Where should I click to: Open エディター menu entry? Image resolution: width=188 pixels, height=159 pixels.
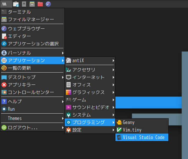point(32,36)
